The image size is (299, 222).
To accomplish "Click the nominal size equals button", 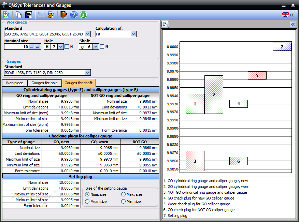I will click(x=38, y=47).
